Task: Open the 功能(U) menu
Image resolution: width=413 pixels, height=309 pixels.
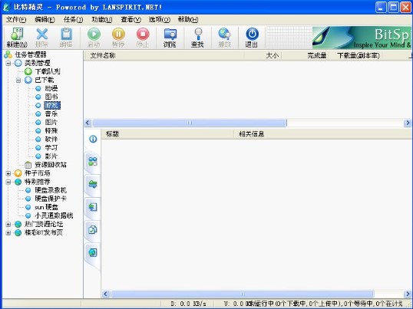Action: (x=102, y=20)
